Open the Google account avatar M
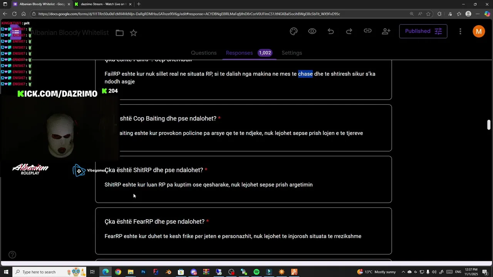Viewport: 493px width, 277px height. tap(479, 32)
